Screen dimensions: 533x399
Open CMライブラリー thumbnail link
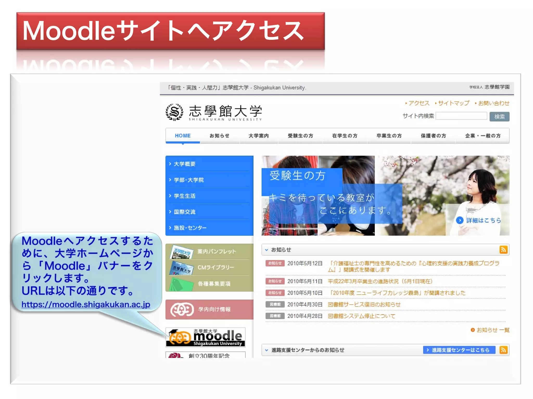pyautogui.click(x=181, y=268)
